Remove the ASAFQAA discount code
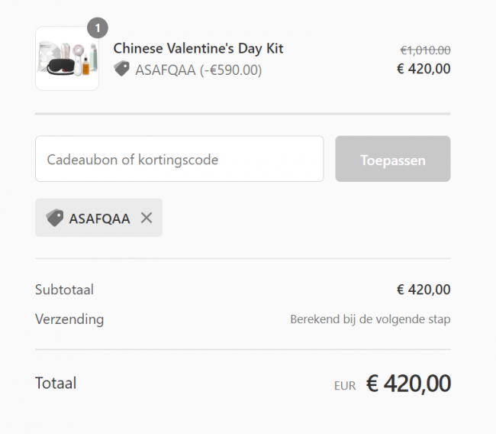 pos(147,218)
